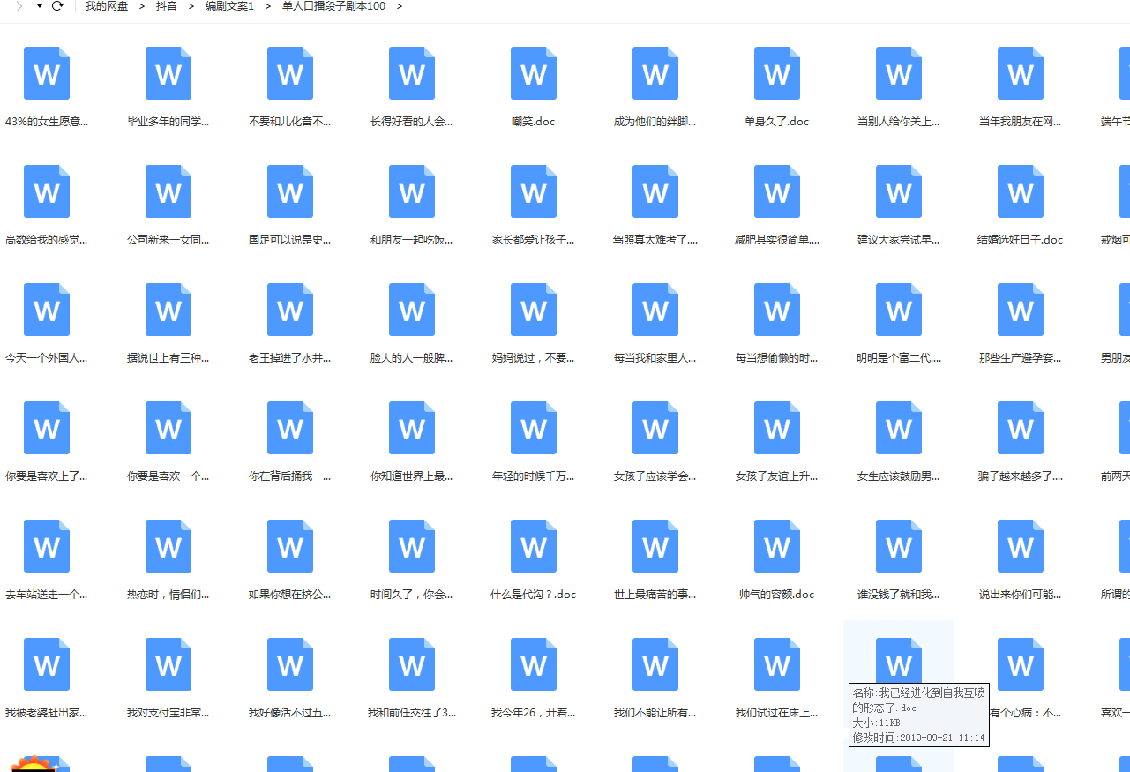The image size is (1130, 772).
Task: Select the Word file icon for 高数给我的感觉
Action: [x=47, y=191]
